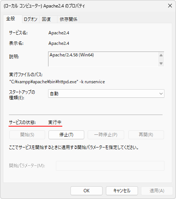Viewport: 176px width, 199px height.
Task: Click the キャンセル button
Action: (x=122, y=191)
